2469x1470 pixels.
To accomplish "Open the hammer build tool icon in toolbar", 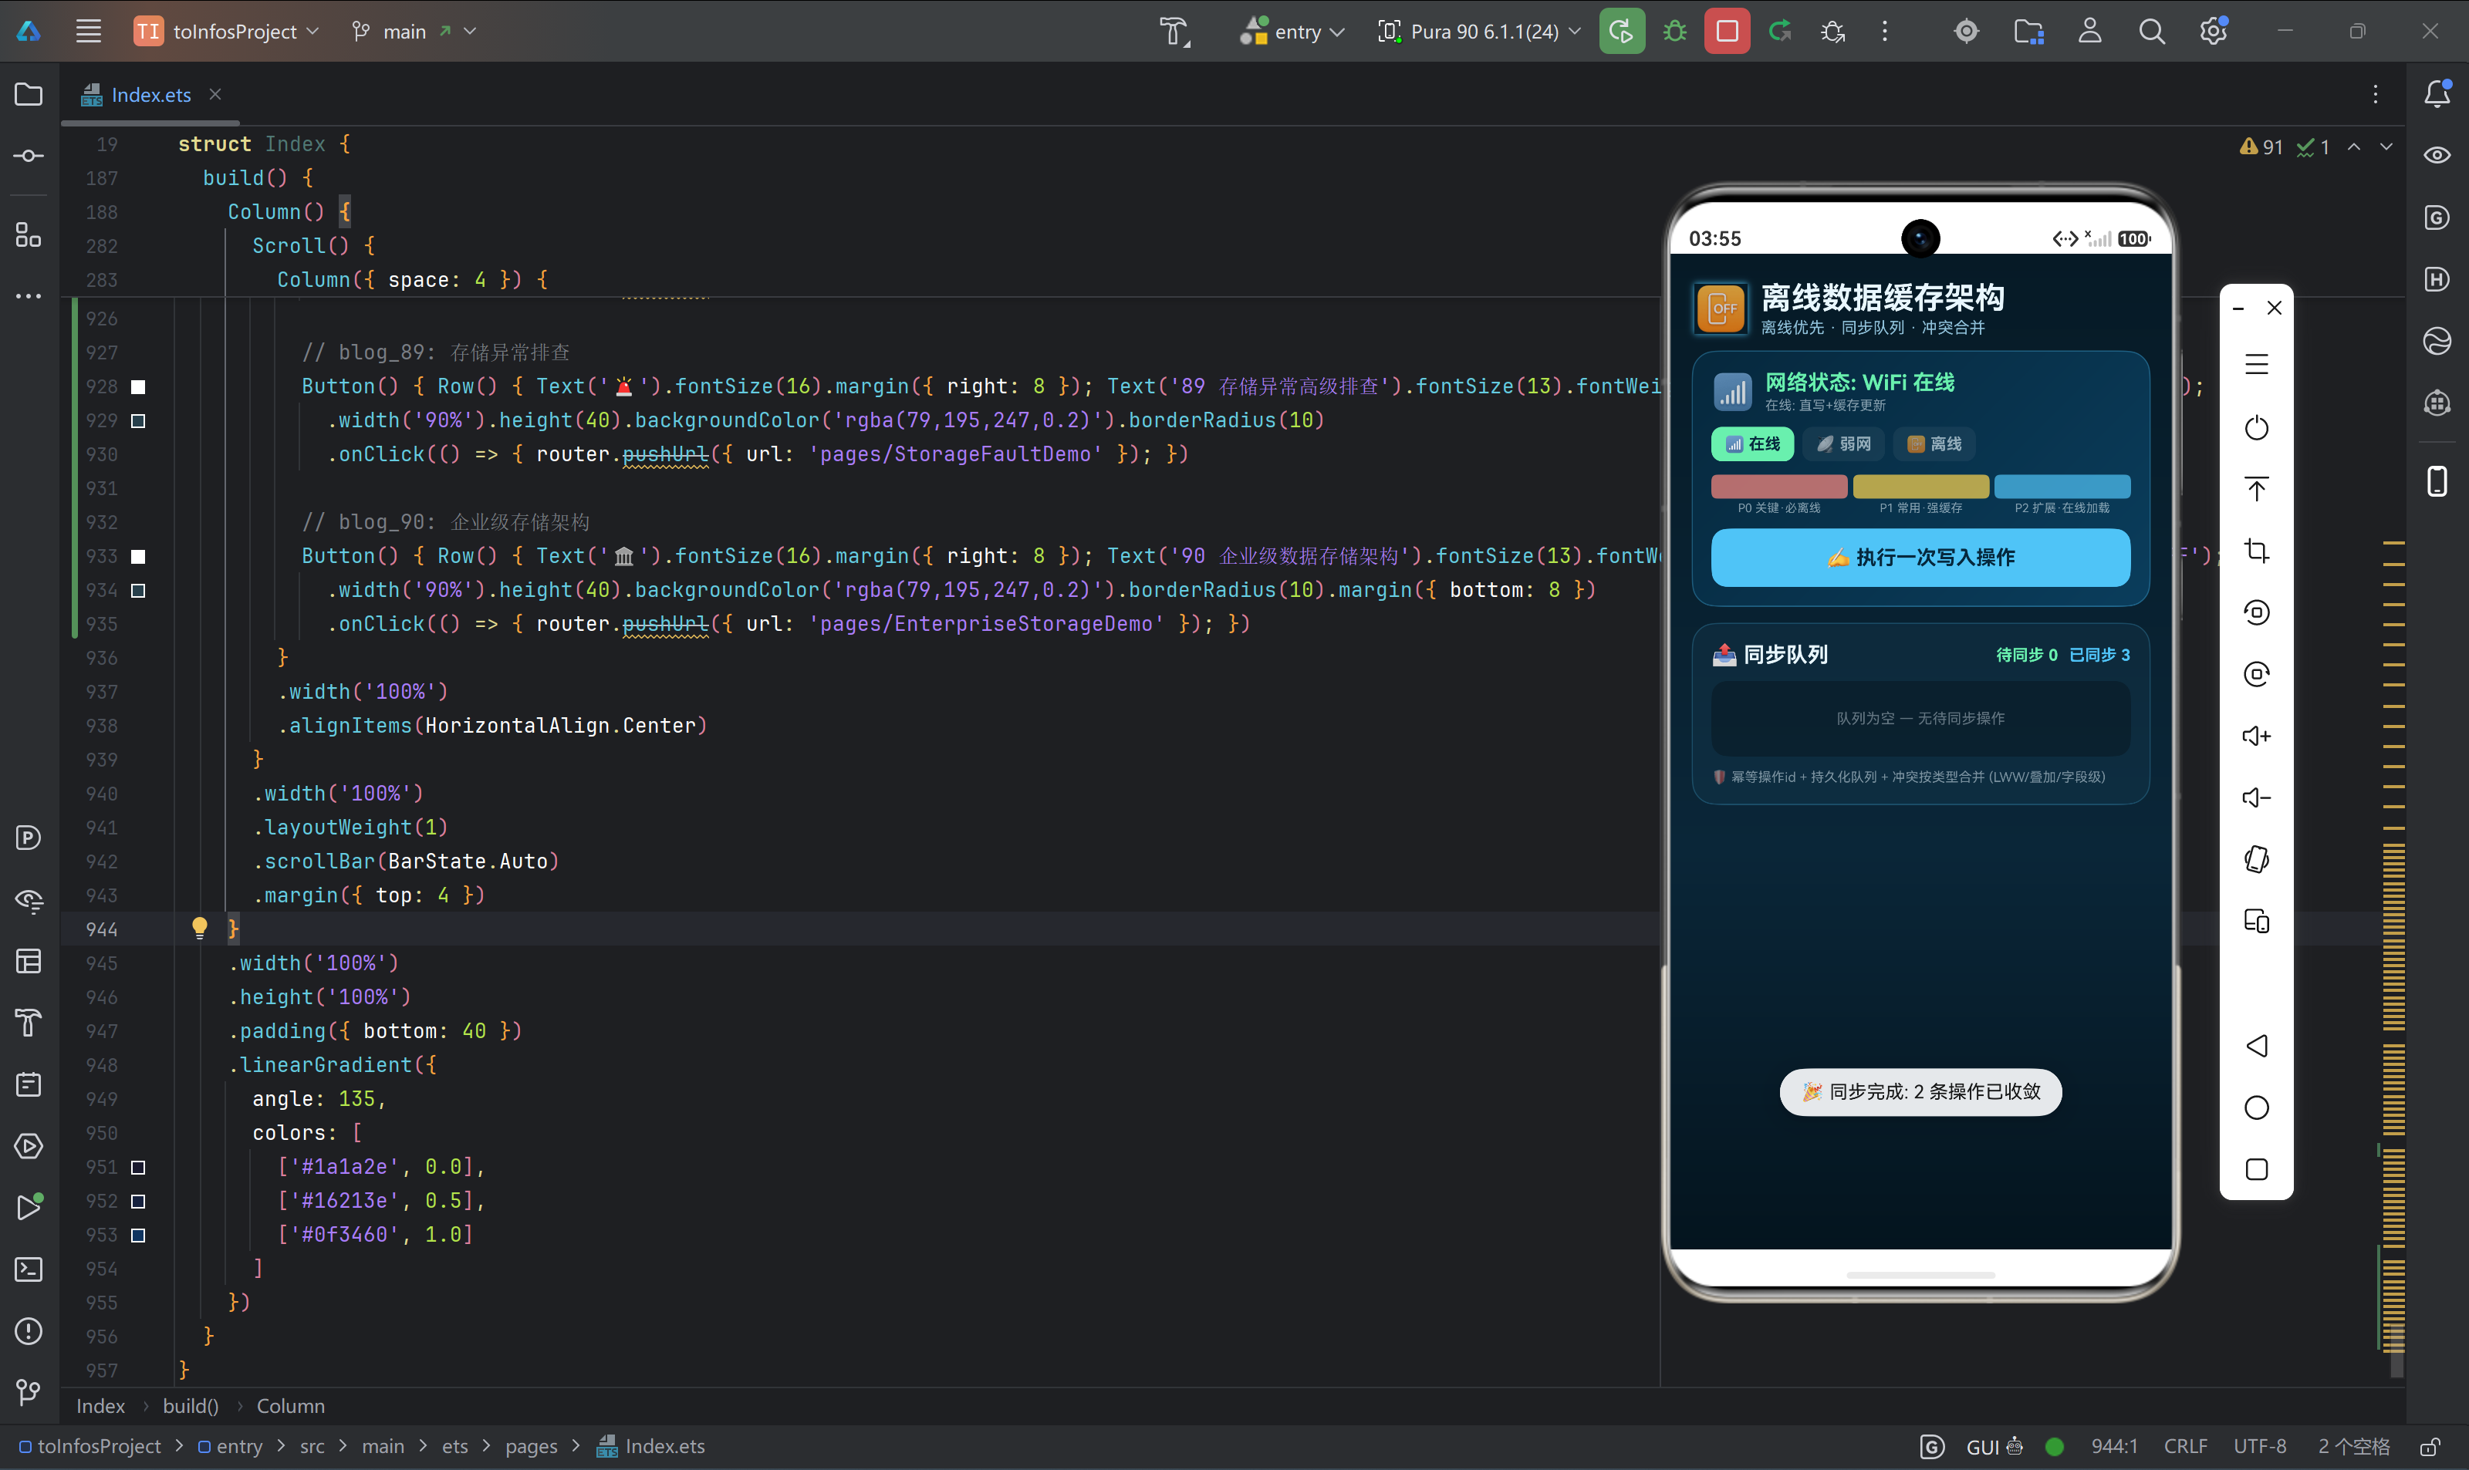I will (x=1175, y=31).
